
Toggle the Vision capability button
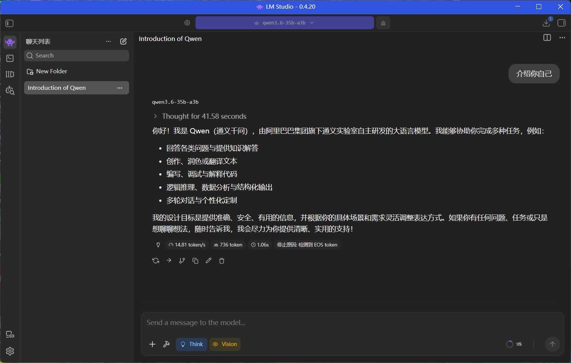(225, 344)
